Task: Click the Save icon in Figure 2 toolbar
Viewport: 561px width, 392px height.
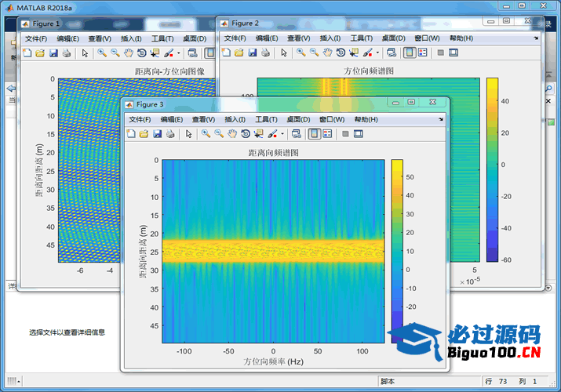Action: 252,53
